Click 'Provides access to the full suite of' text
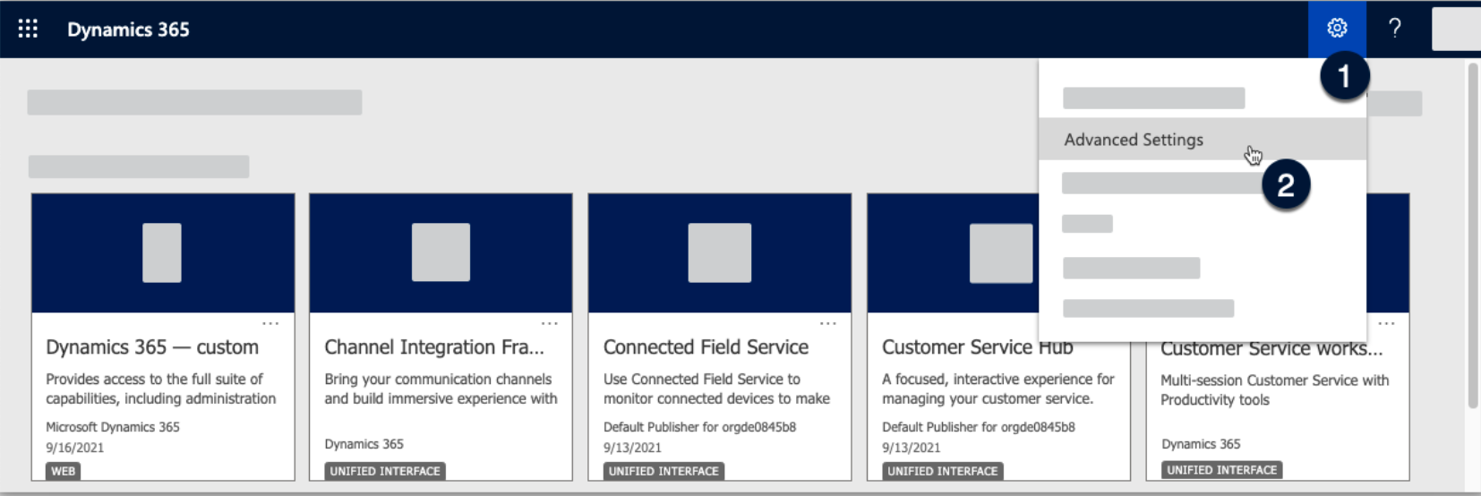1481x496 pixels. (154, 380)
